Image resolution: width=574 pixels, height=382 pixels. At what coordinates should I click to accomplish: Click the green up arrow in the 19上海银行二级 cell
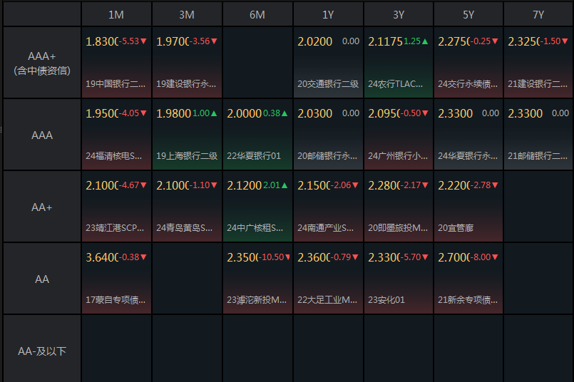click(x=214, y=113)
